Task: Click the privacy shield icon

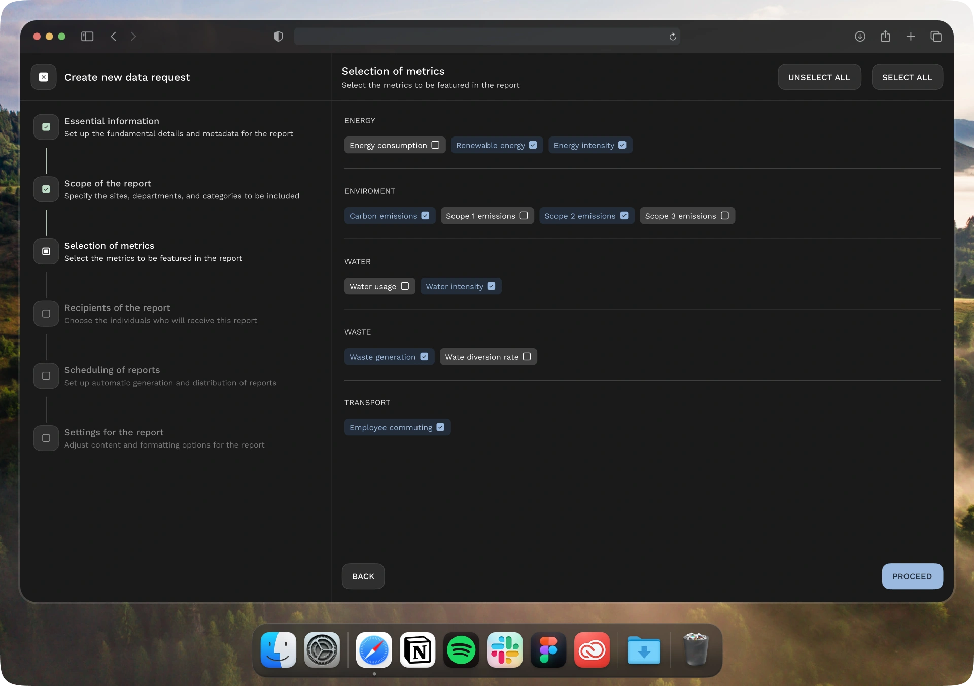Action: 278,37
